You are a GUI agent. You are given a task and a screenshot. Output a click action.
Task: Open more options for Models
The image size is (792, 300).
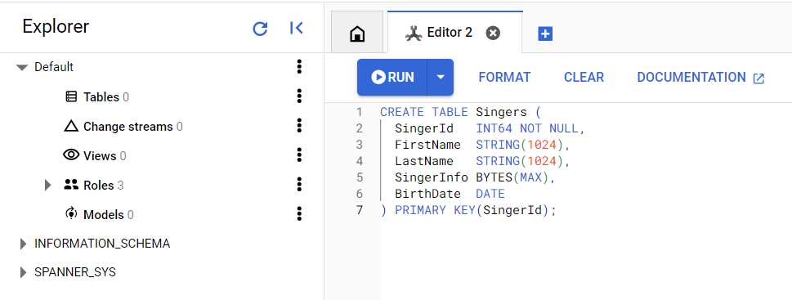click(x=299, y=213)
